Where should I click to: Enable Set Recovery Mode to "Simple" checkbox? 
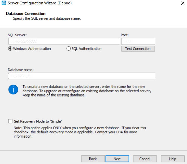[x=10, y=121]
